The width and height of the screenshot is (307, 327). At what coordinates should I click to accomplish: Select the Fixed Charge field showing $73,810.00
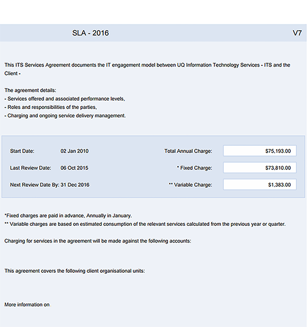(x=260, y=168)
